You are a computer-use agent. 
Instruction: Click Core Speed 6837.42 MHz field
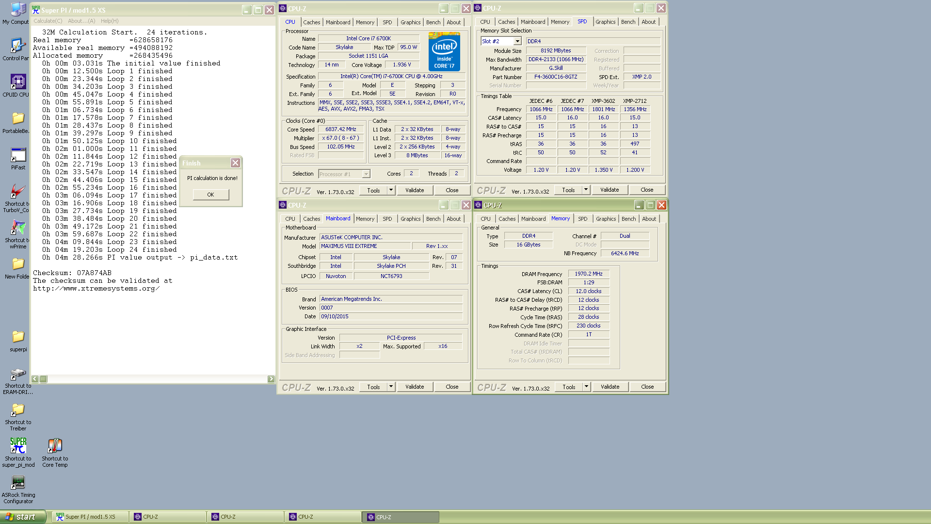[x=341, y=130]
